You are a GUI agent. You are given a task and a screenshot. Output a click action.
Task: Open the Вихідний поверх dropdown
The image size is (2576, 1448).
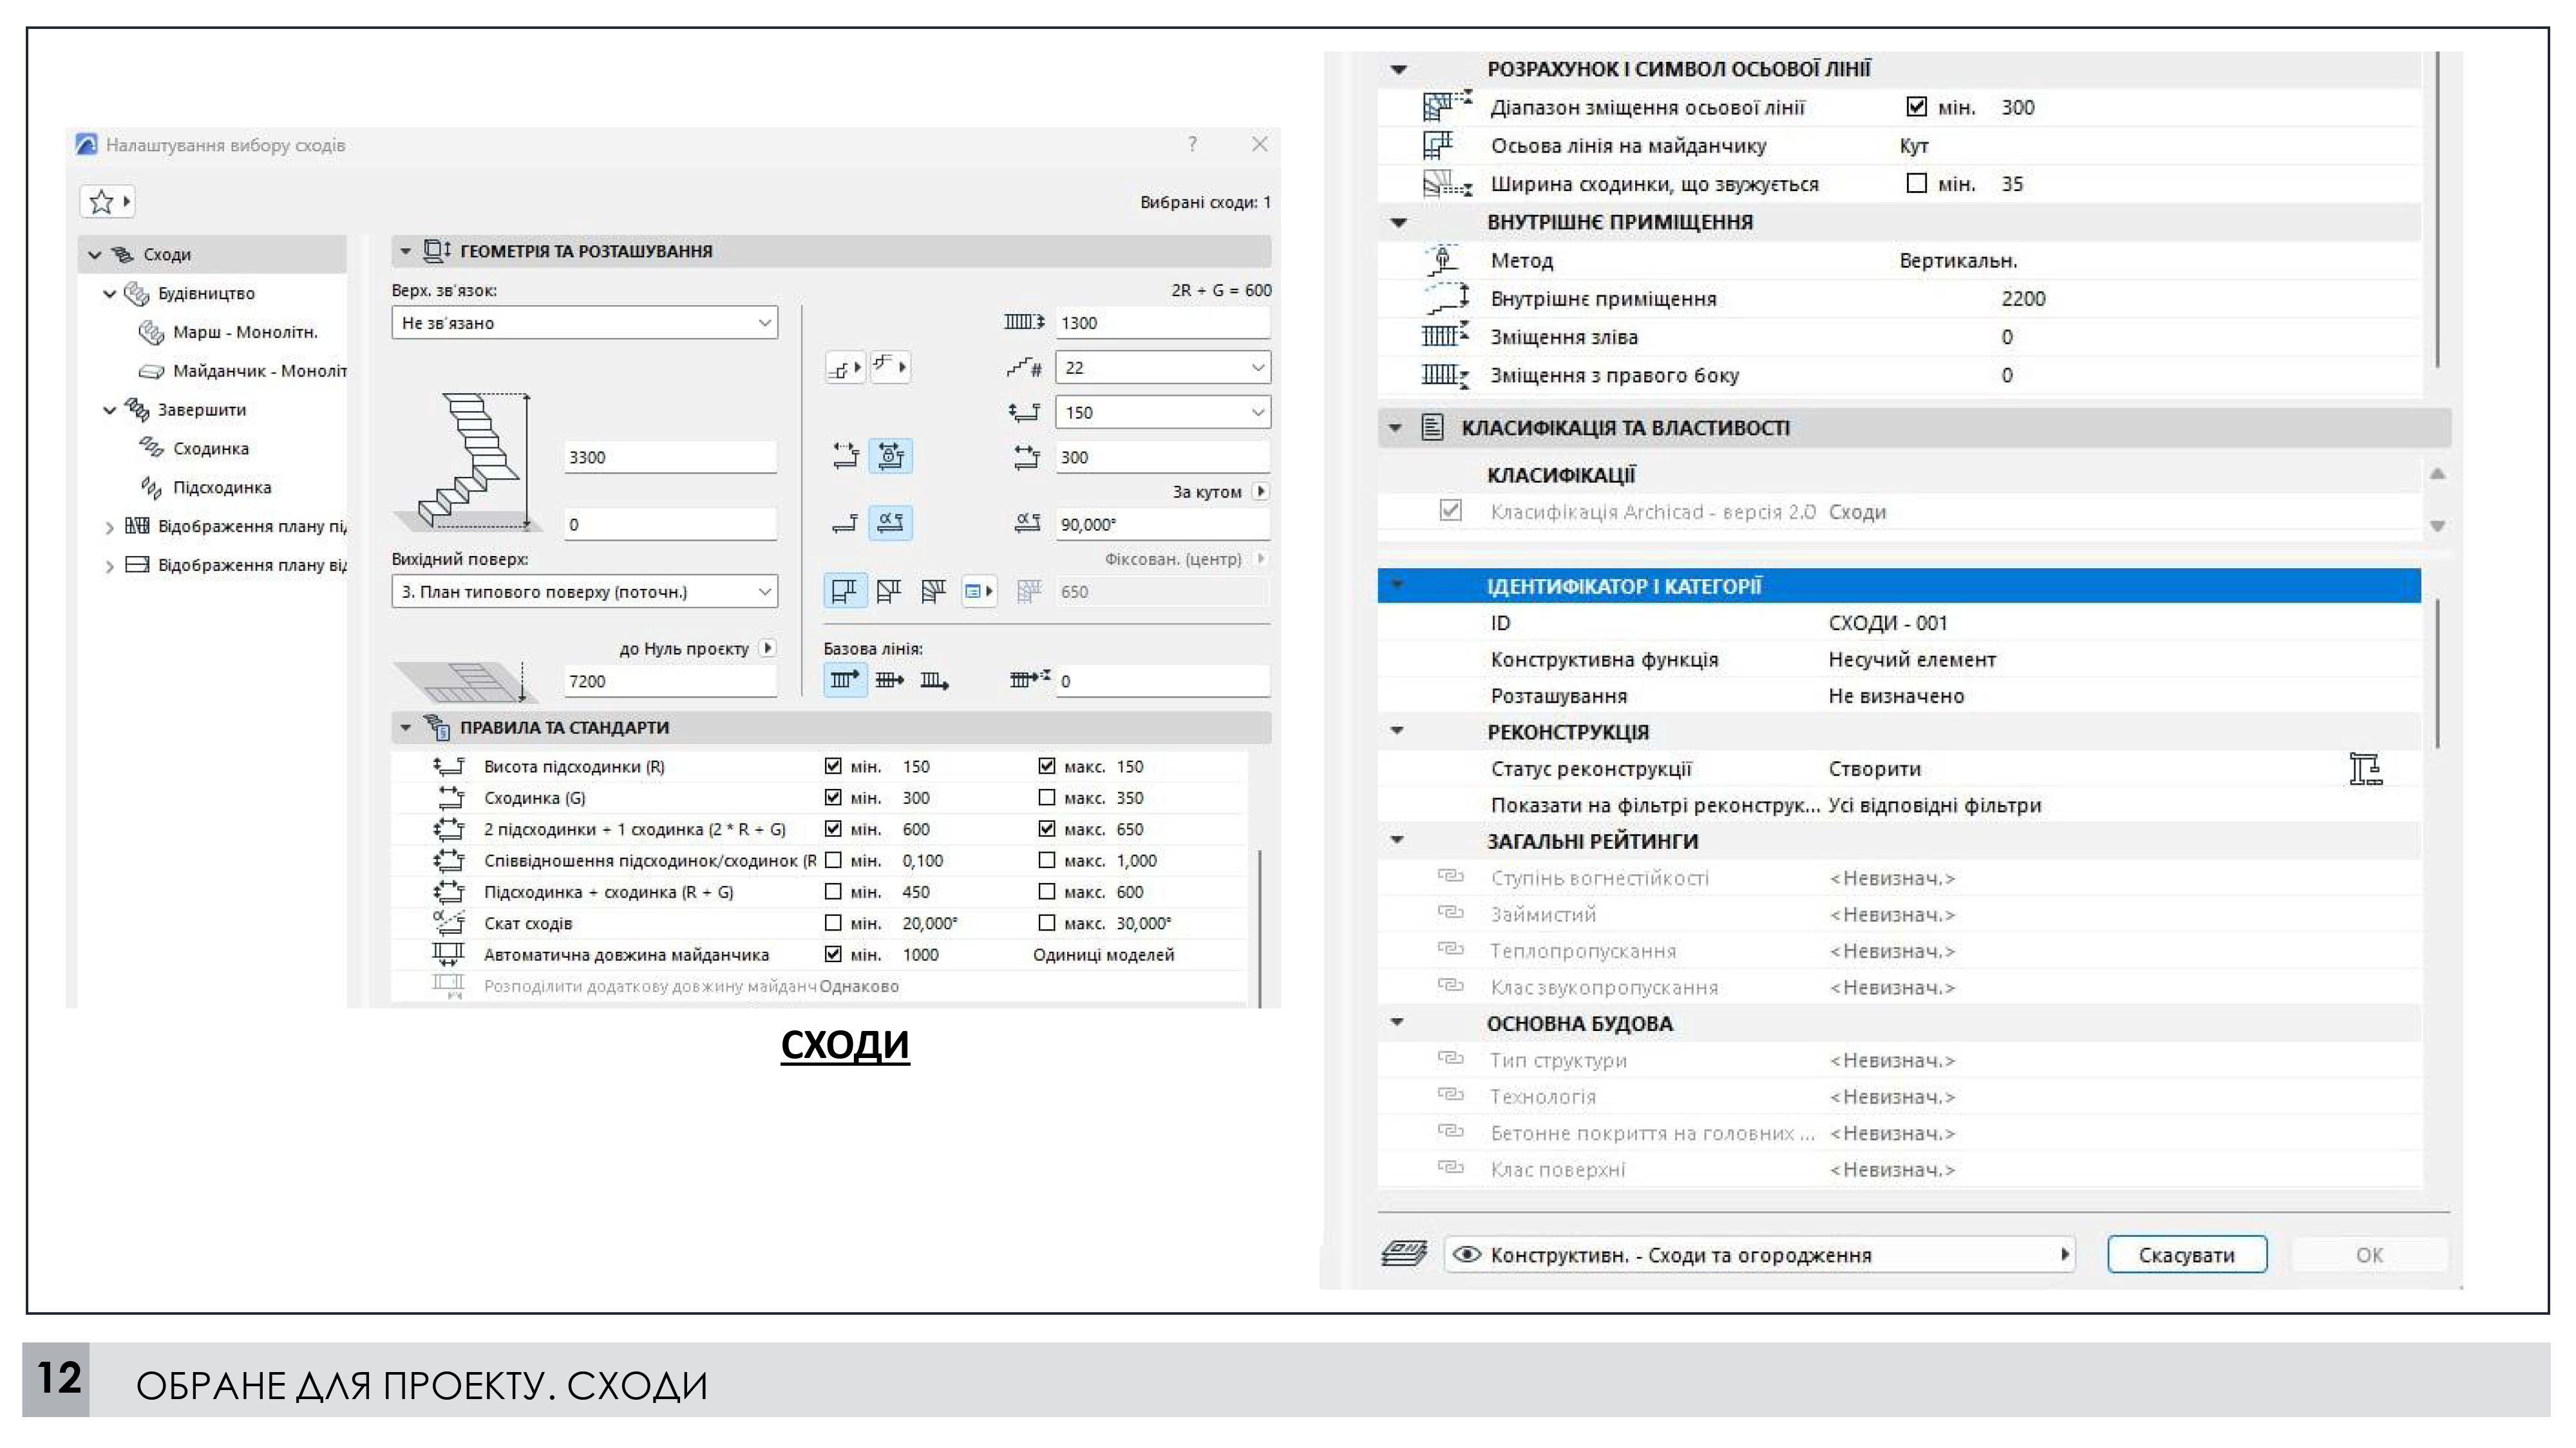point(584,591)
